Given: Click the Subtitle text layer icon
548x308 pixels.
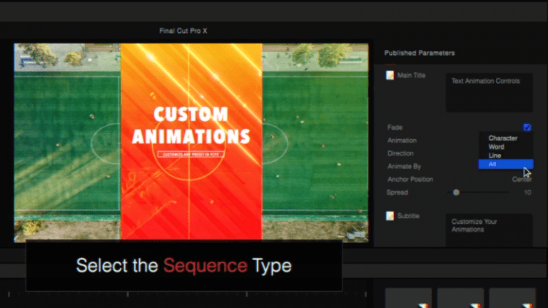Looking at the screenshot, I should click(390, 216).
